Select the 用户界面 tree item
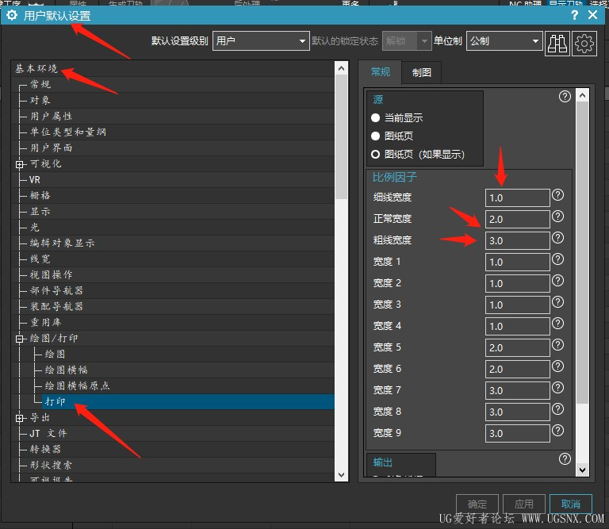Screen dimensions: 609x529 click(52, 148)
